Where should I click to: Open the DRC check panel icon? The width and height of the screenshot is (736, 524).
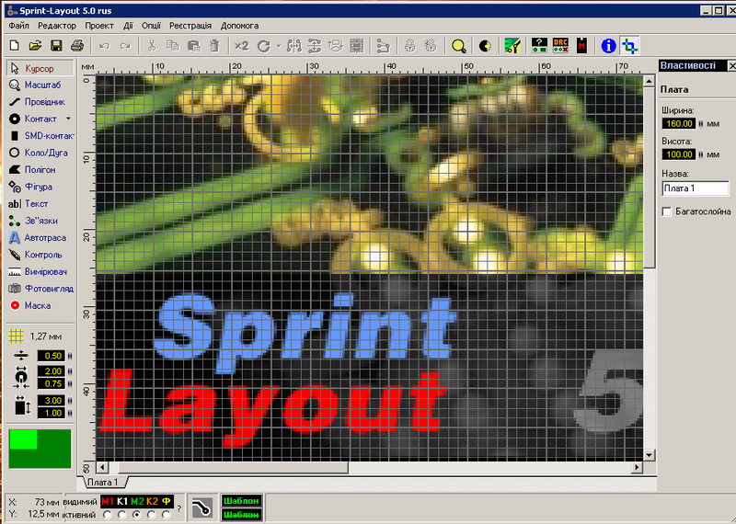click(560, 45)
